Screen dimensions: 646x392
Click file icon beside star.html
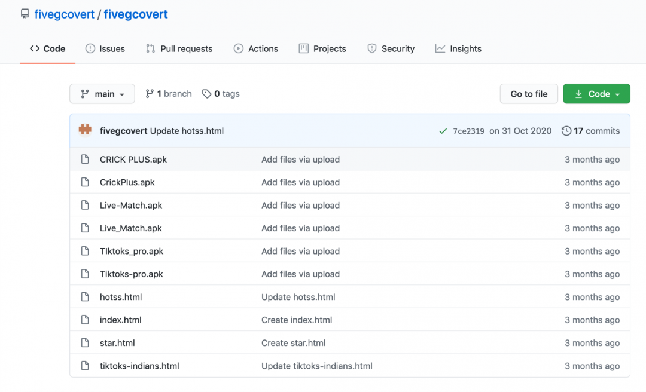point(85,343)
